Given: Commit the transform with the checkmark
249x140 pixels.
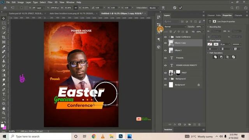Looking at the screenshot, I should tap(181, 8).
